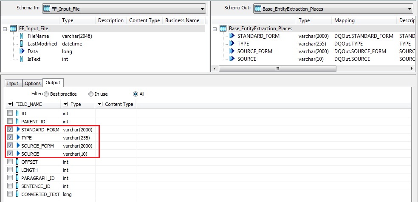Select the DQOut.TYPE mapping cell
Viewport: 418px width, 202px height.
pyautogui.click(x=348, y=44)
